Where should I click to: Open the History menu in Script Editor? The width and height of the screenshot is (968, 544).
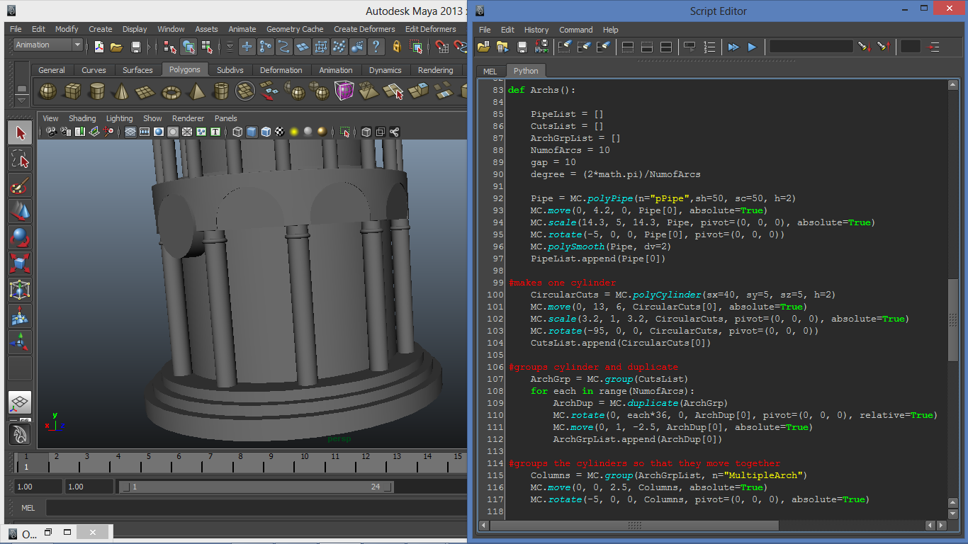tap(536, 30)
